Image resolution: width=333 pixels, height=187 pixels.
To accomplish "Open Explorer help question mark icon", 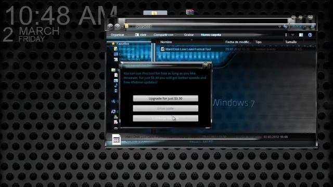I will pyautogui.click(x=310, y=35).
